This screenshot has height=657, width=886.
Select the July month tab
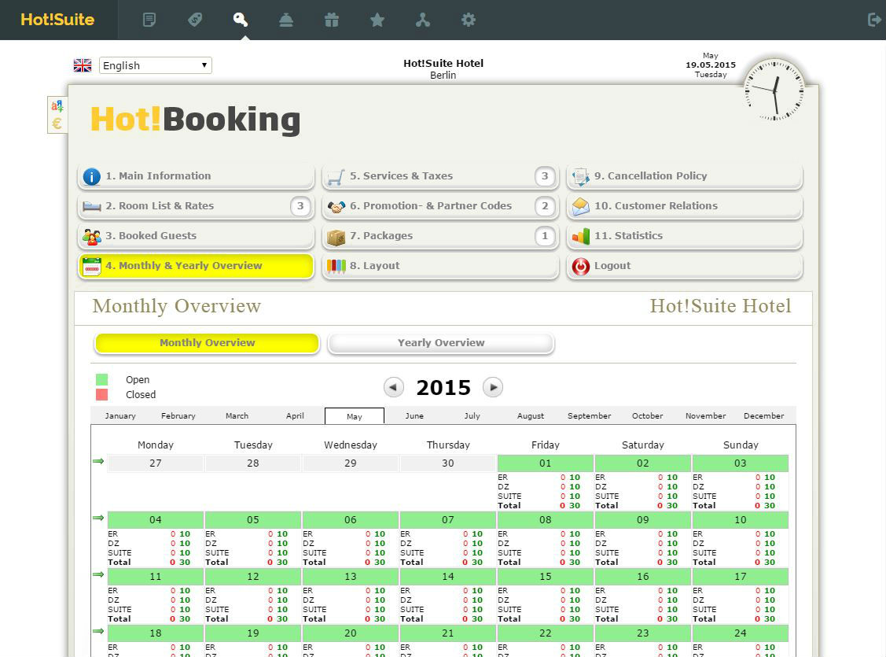[472, 415]
